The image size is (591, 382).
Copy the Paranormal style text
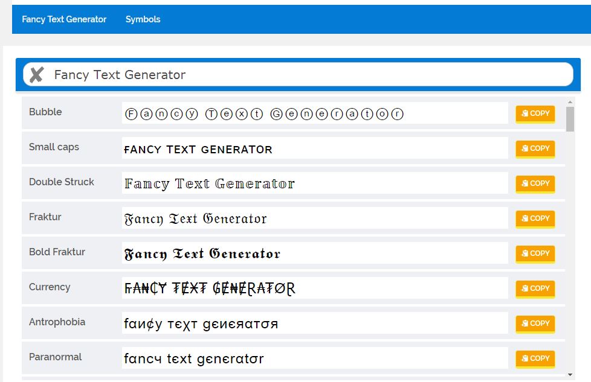tap(535, 358)
